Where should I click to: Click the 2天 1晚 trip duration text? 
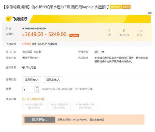click(x=100, y=52)
